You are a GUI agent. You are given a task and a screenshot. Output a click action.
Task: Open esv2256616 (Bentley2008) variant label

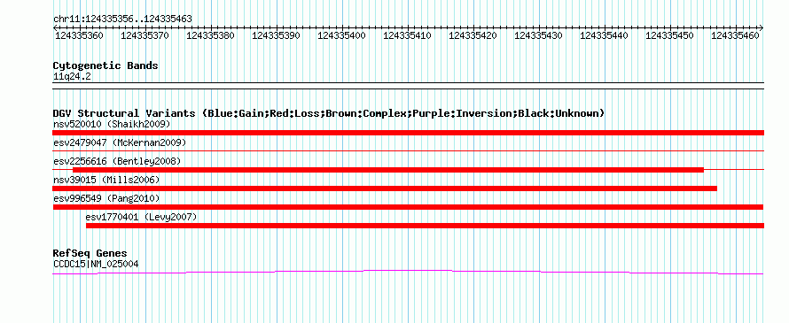coord(117,161)
